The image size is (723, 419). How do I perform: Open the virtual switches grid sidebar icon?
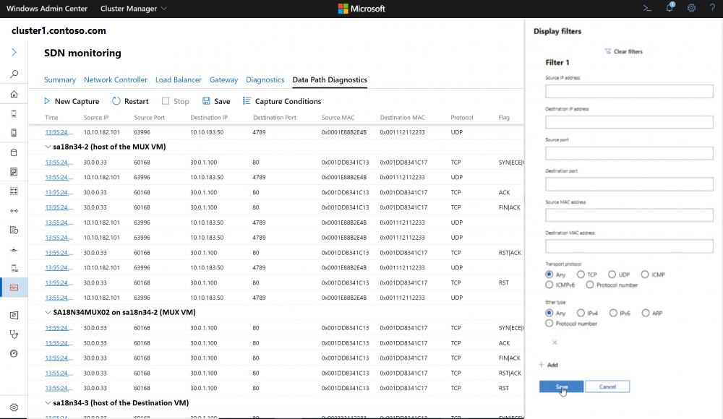coord(14,191)
